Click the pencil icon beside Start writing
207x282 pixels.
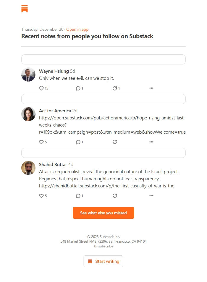(x=90, y=261)
